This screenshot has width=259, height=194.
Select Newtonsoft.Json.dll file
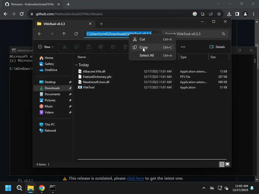tap(96, 82)
